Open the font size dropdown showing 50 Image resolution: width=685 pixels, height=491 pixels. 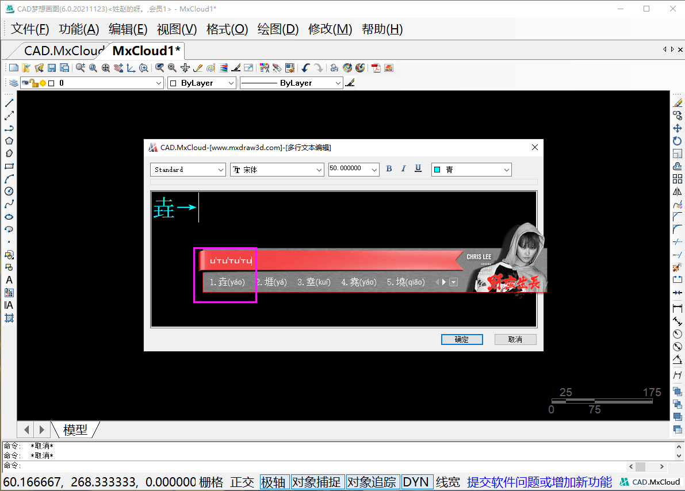click(374, 169)
